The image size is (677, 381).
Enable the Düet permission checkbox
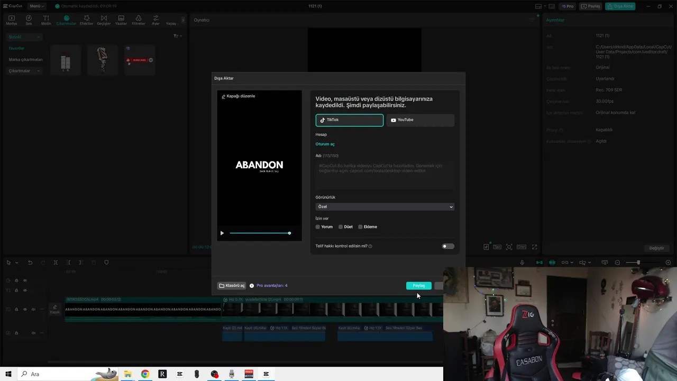pyautogui.click(x=341, y=227)
